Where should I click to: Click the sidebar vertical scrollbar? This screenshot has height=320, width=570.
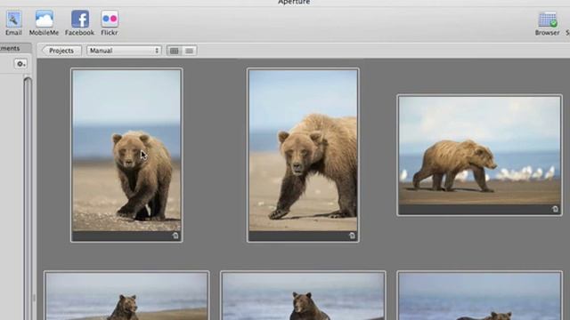[28, 197]
